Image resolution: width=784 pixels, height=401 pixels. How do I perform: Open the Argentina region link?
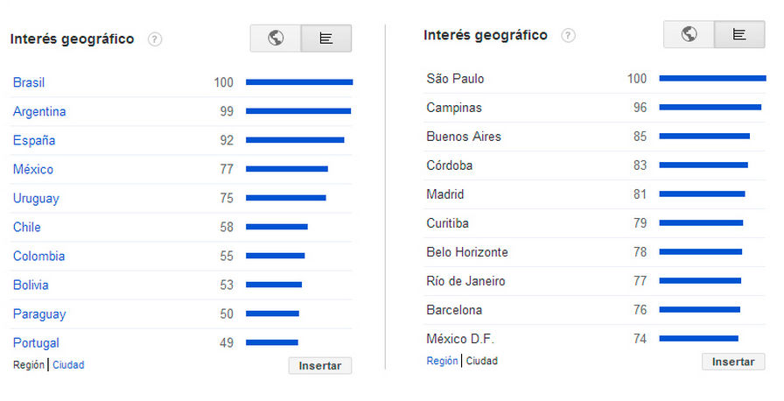point(39,111)
